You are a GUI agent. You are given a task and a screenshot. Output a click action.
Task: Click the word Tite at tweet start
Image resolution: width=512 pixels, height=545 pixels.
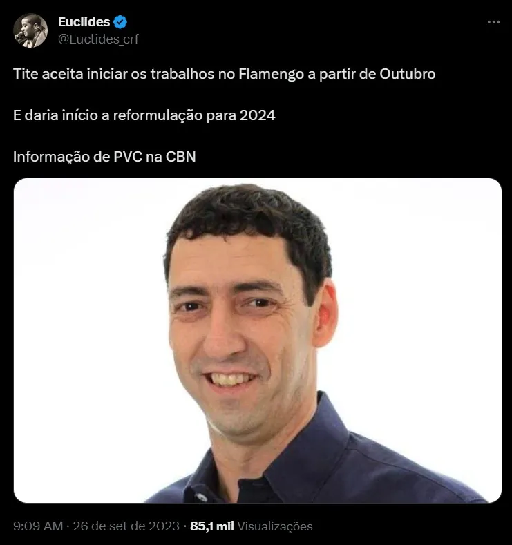tap(26, 74)
